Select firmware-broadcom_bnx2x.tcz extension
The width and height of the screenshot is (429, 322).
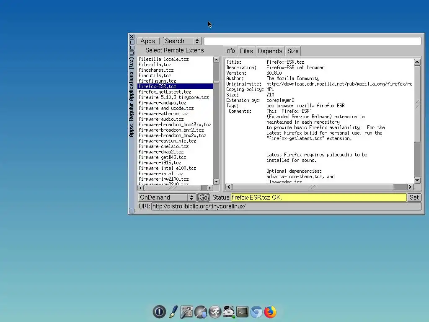tap(175, 135)
